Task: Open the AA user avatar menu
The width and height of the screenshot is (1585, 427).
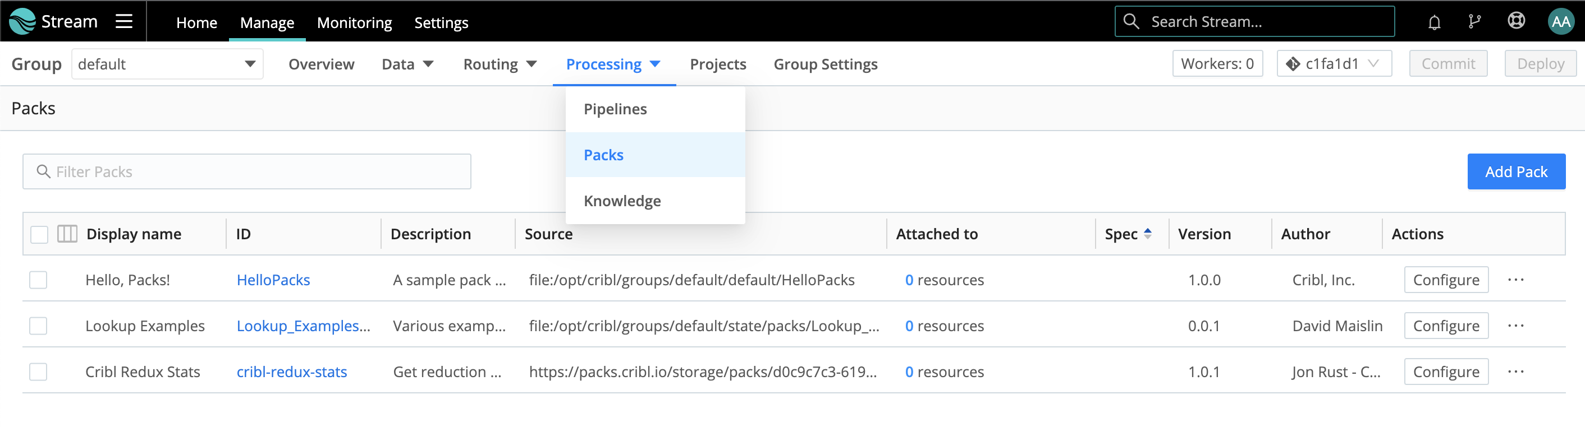Action: 1561,21
